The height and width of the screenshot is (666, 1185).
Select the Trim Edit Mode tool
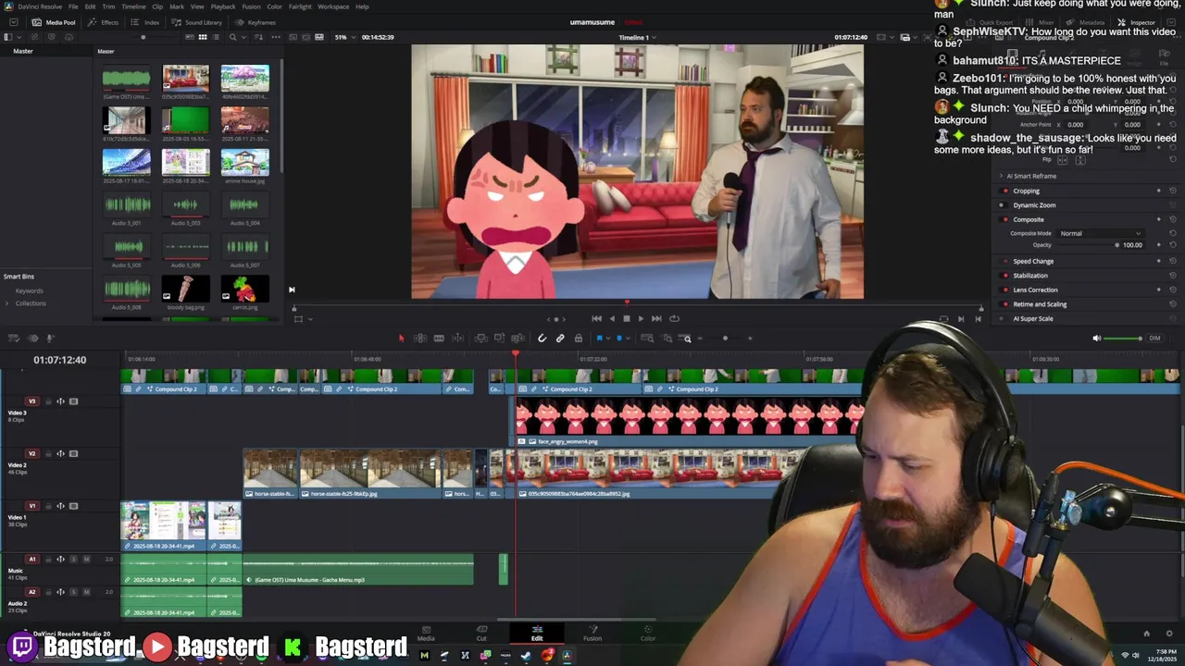[x=419, y=339]
